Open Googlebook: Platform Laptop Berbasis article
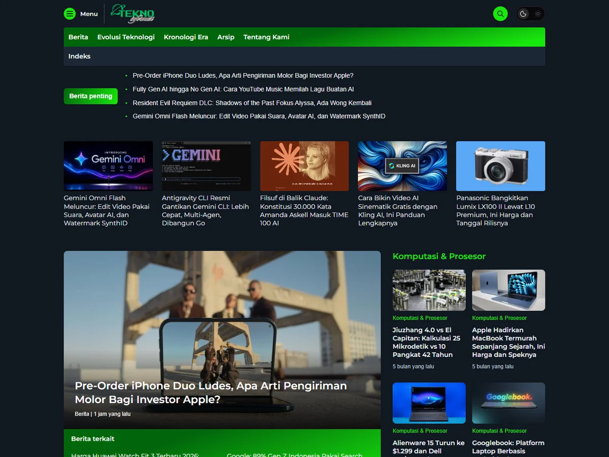Viewport: 609px width, 457px height. [509, 447]
